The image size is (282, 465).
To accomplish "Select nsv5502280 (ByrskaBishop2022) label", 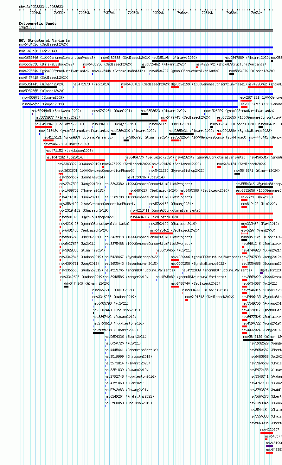I will pyautogui.click(x=244, y=131).
